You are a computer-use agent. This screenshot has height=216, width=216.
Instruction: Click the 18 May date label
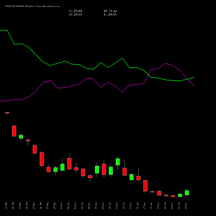[x=6, y=205]
